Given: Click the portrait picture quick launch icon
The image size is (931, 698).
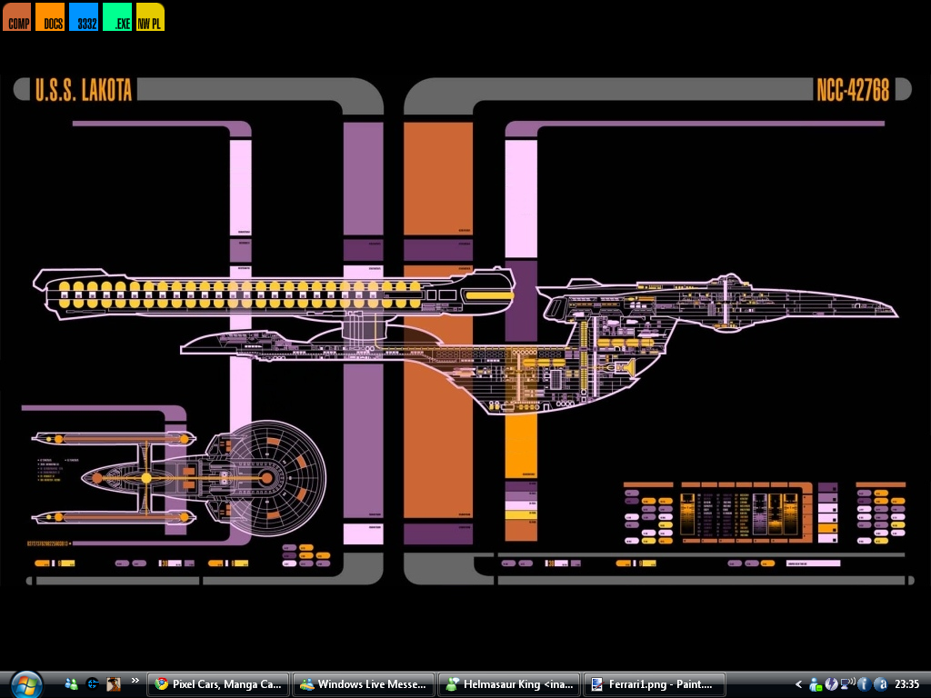Looking at the screenshot, I should click(x=114, y=684).
